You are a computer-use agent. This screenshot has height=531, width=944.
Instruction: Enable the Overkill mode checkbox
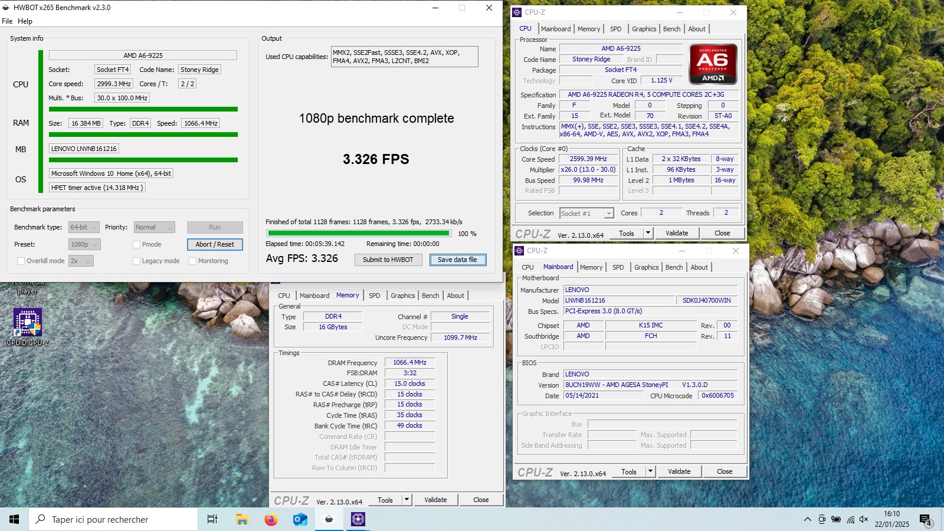pos(21,261)
